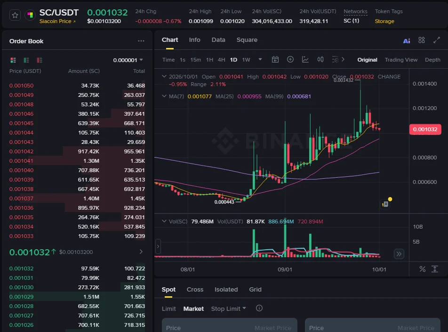Click the 1.40M amount in order book
Viewport: 448px width, 332px height.
click(91, 198)
